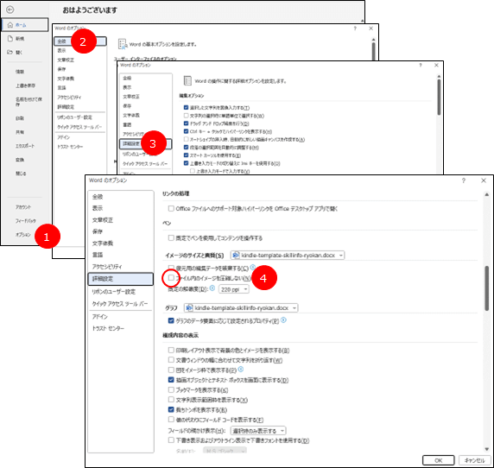Uncheck ドラッグ アンド ドロップ編集を行う in middle dialog
The height and width of the screenshot is (468, 494).
(186, 123)
